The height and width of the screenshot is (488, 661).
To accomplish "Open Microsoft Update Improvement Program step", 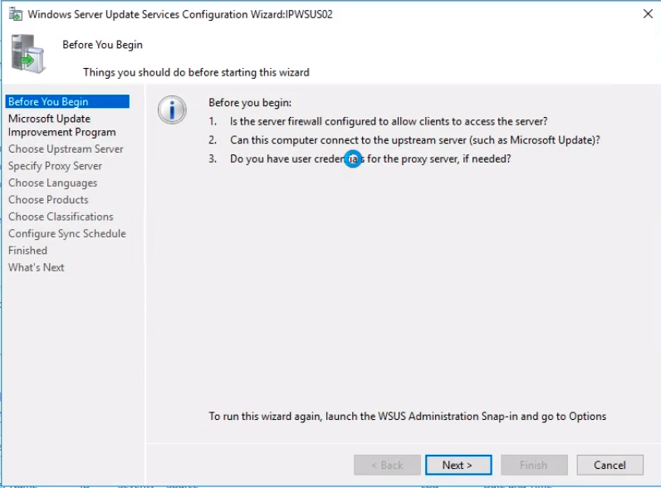I will pyautogui.click(x=61, y=125).
